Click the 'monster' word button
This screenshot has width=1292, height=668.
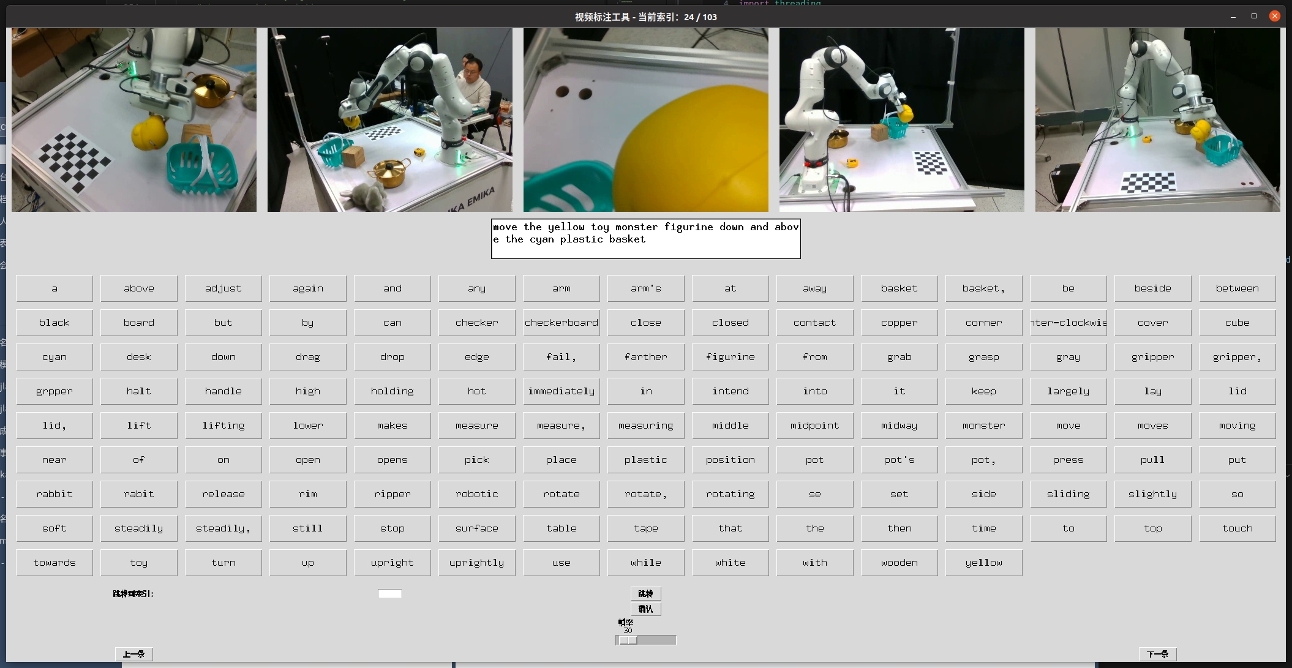[983, 426]
